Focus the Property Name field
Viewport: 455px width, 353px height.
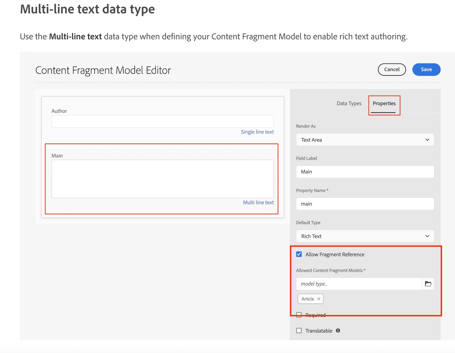[365, 204]
